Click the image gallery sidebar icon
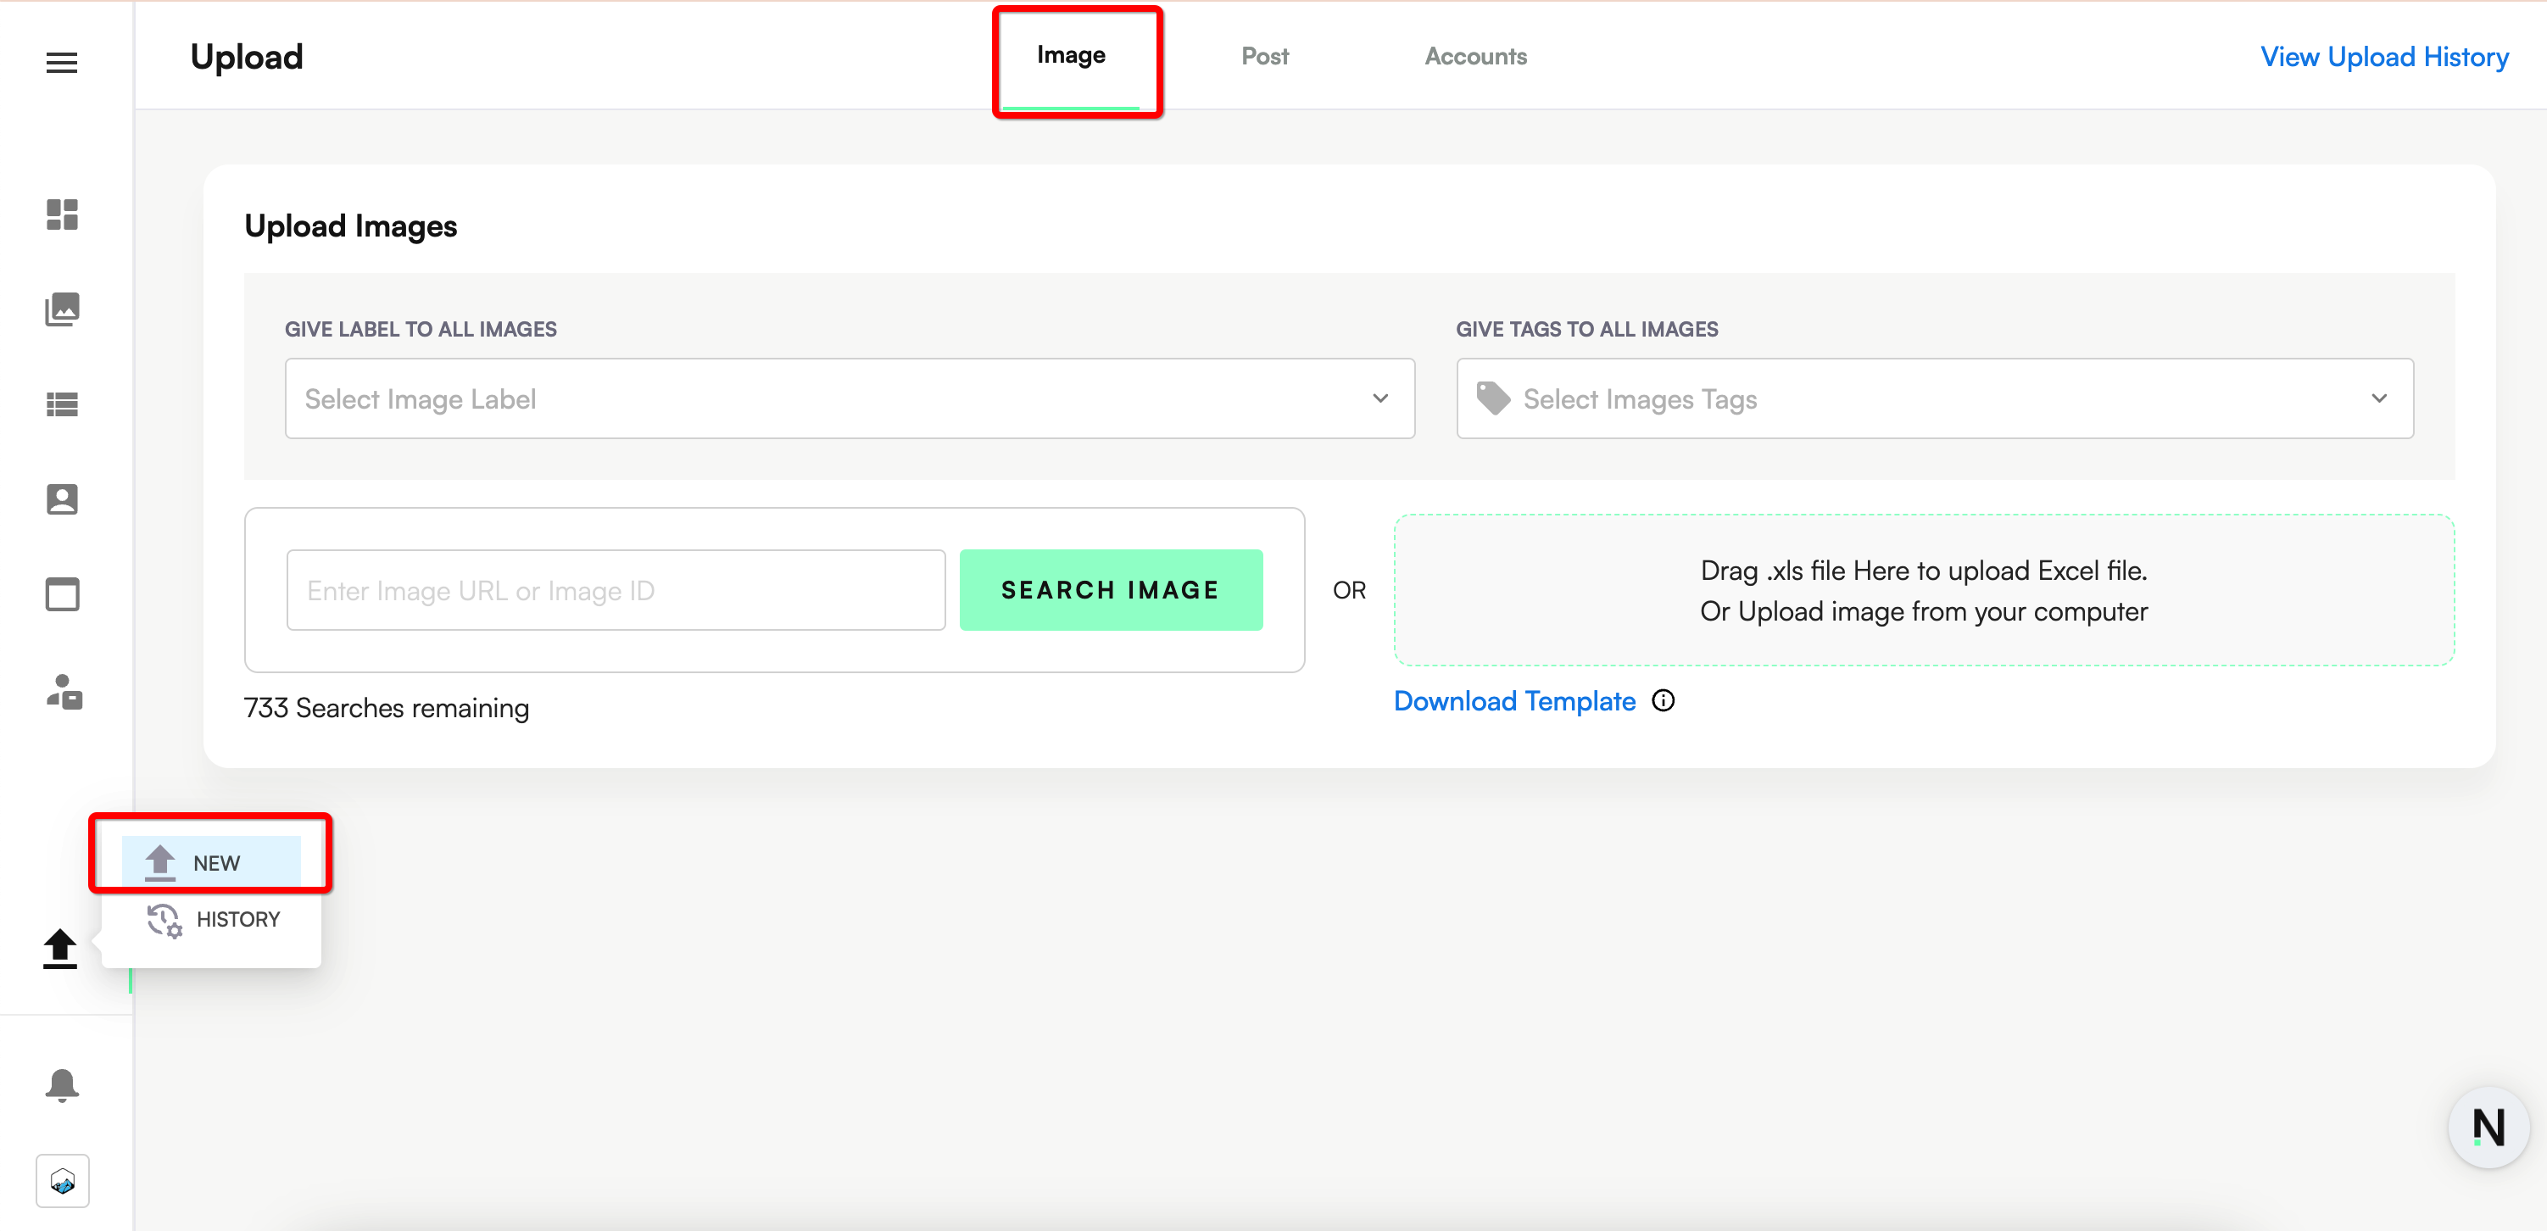Screen dimensions: 2547x1231 (61, 309)
